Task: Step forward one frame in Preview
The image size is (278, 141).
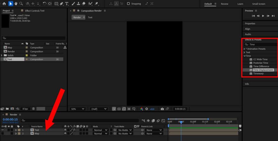Action: click(268, 16)
